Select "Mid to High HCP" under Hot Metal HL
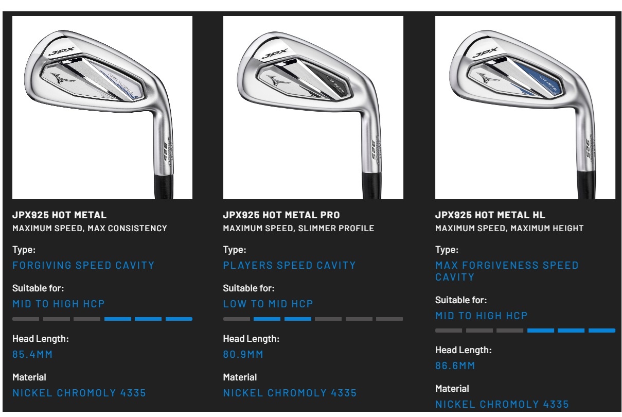This screenshot has height=417, width=622. tap(482, 316)
